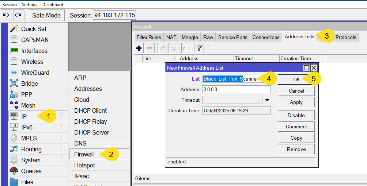The width and height of the screenshot is (367, 186).
Task: Disable the address list entry
Action: pos(296,115)
